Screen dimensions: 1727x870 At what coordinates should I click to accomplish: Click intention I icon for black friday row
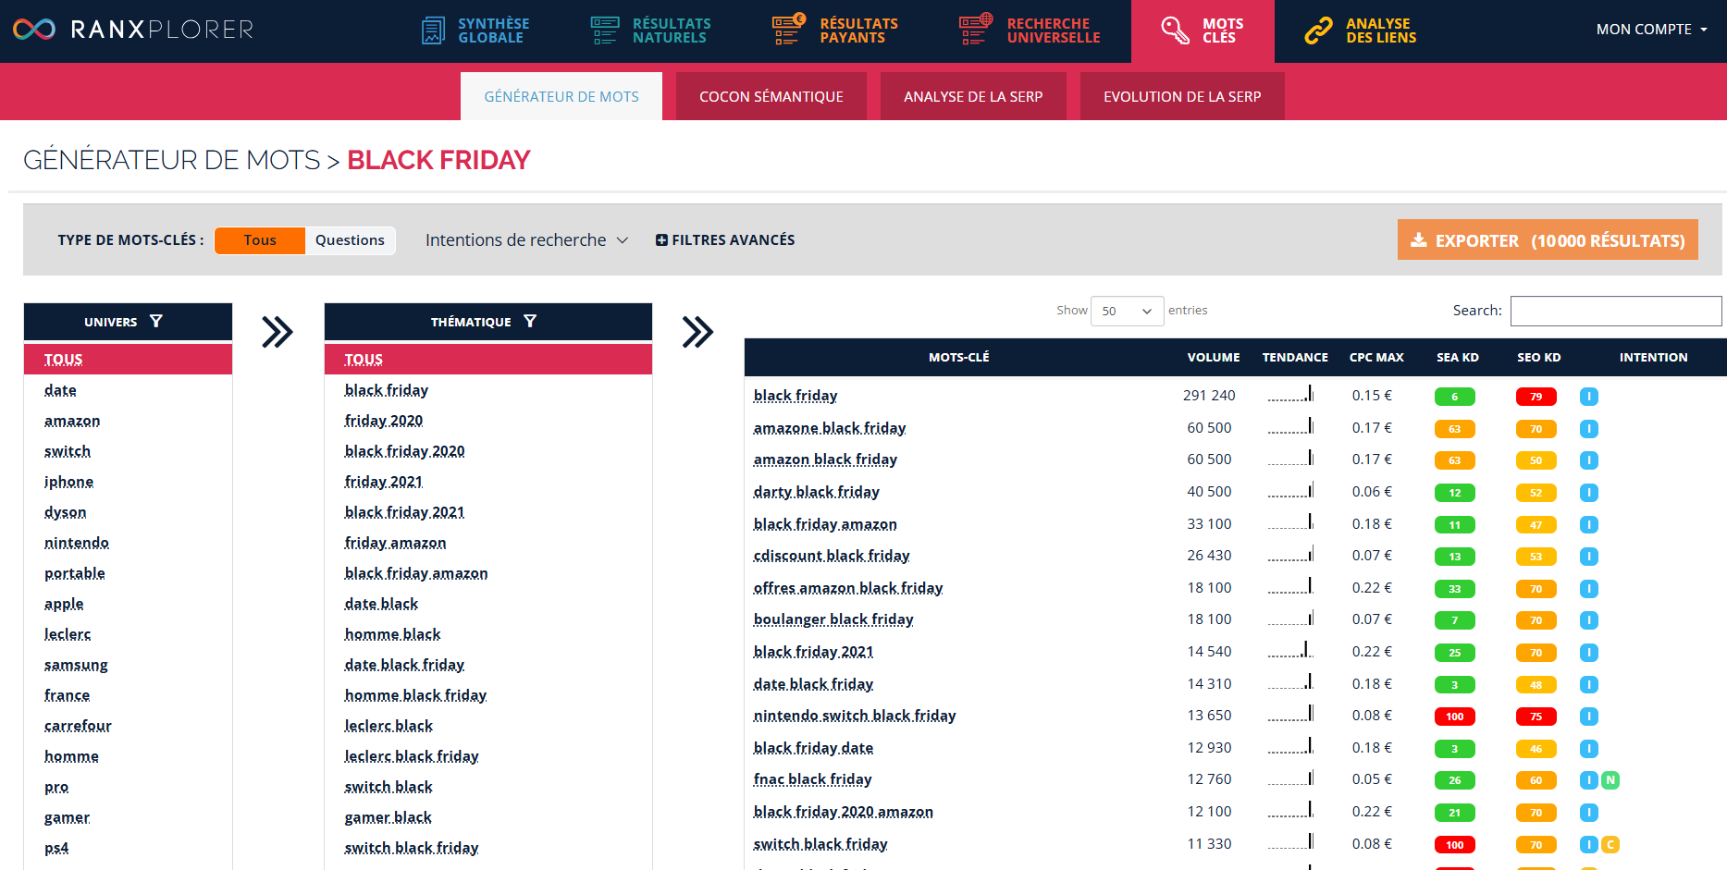pos(1589,397)
